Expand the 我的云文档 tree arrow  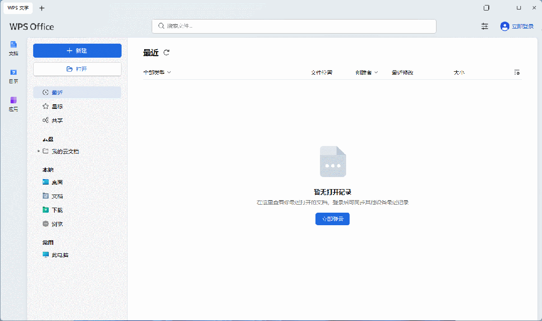click(x=38, y=151)
